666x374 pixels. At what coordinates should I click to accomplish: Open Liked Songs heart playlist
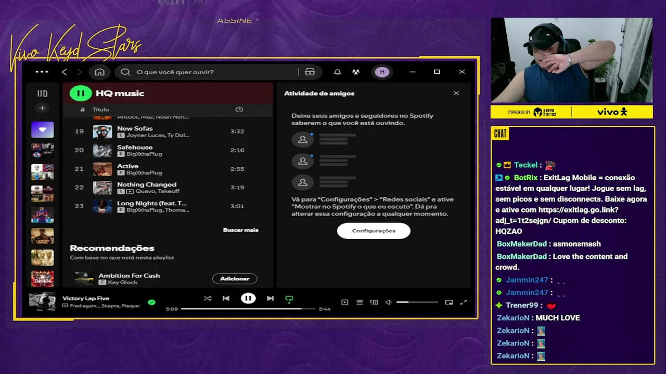point(42,129)
